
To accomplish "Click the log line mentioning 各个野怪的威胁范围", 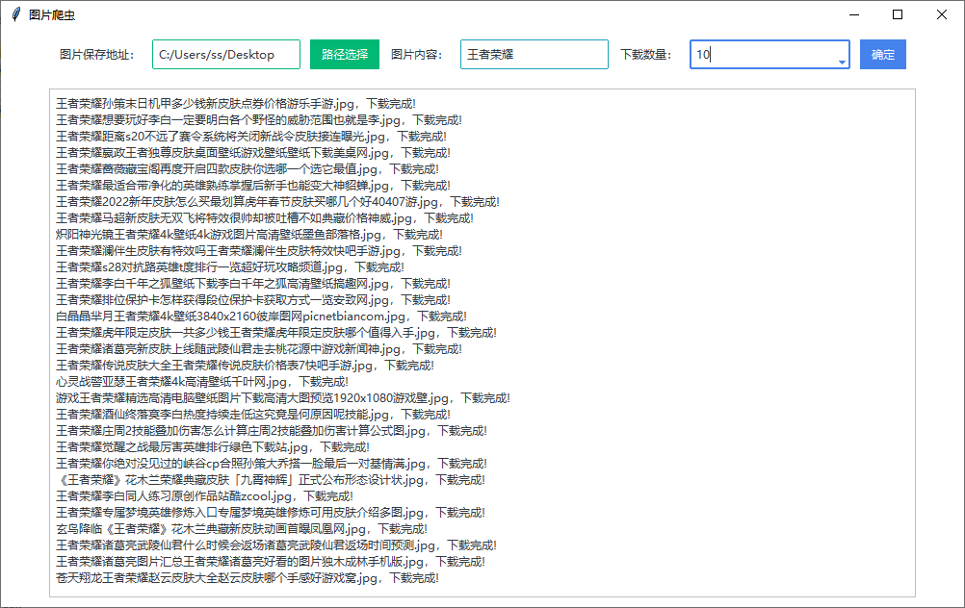I will 259,120.
